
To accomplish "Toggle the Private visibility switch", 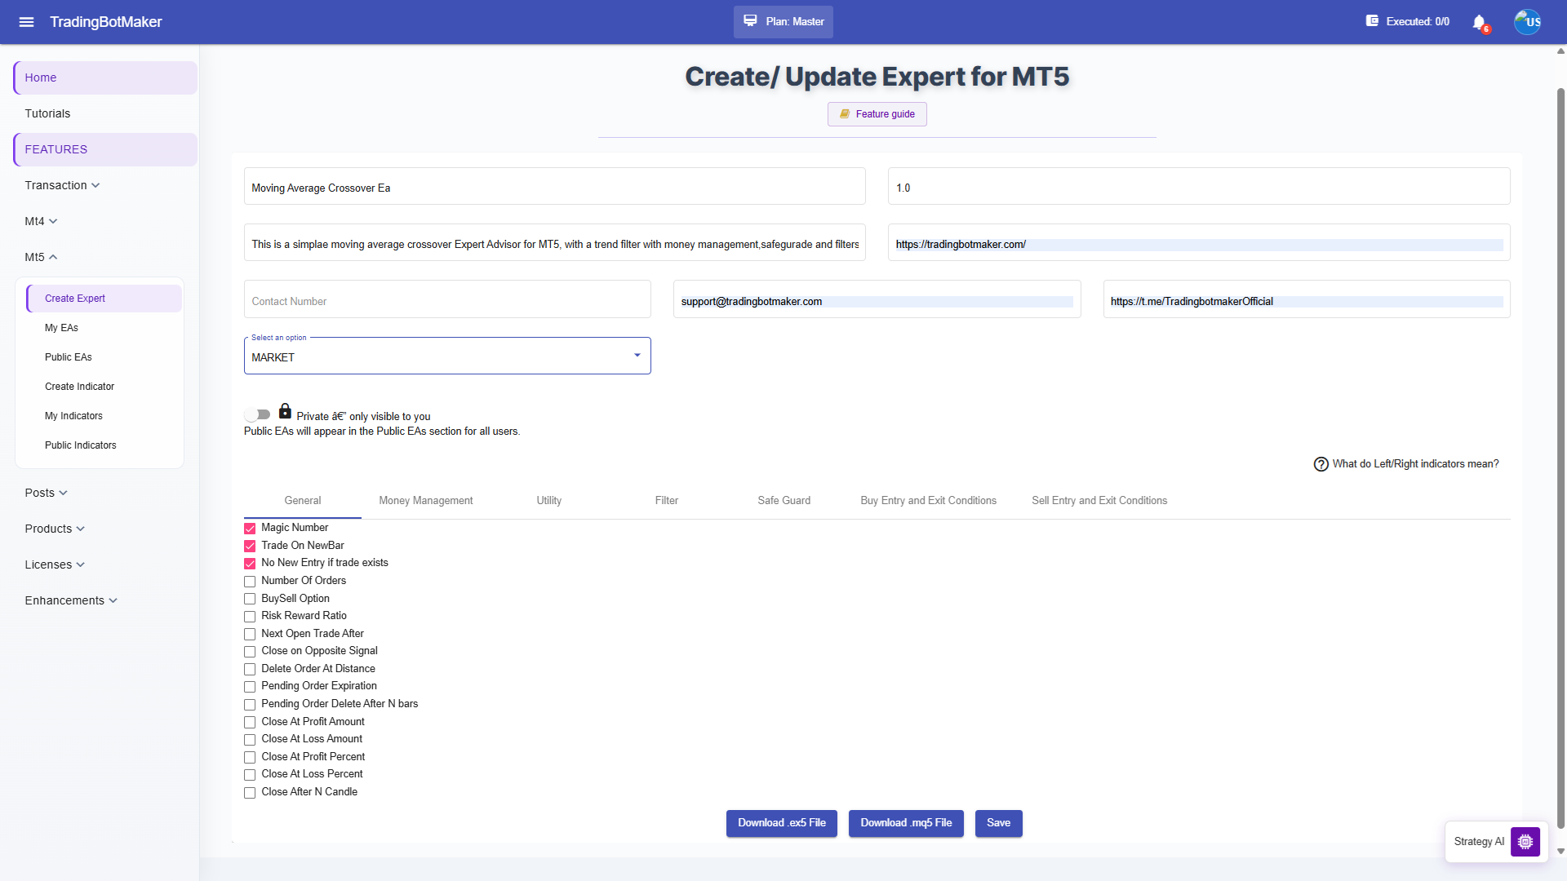I will (257, 414).
